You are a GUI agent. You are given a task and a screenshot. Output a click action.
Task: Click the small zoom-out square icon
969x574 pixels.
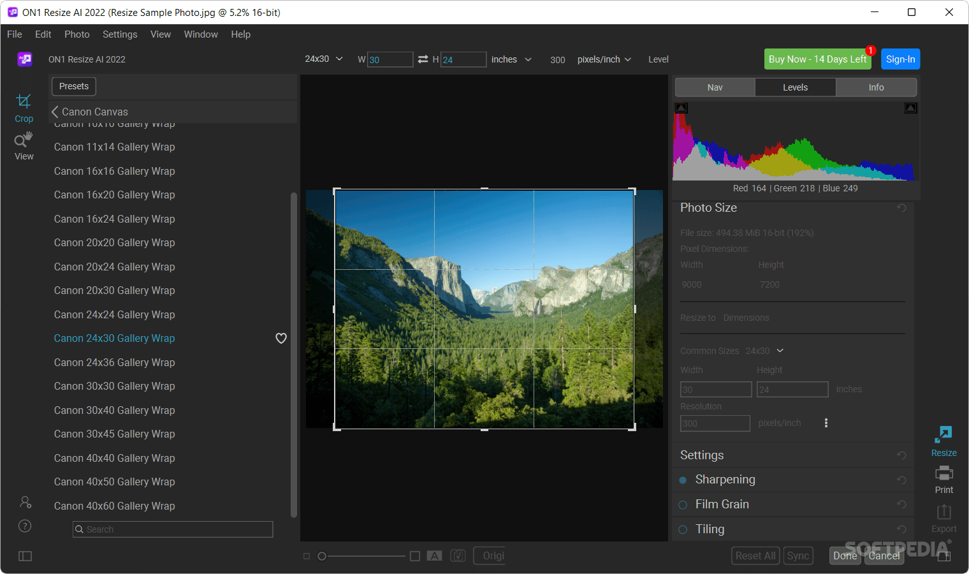point(307,556)
